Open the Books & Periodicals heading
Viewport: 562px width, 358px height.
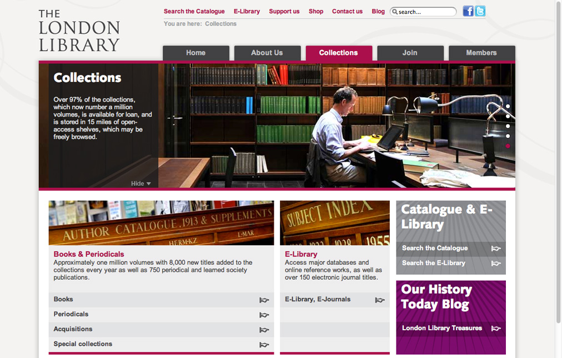pos(89,254)
